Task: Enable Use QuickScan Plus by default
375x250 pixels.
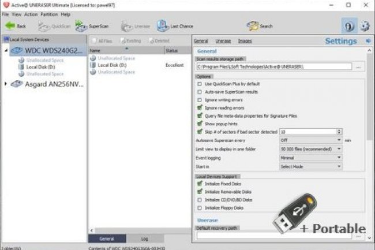Action: 200,84
